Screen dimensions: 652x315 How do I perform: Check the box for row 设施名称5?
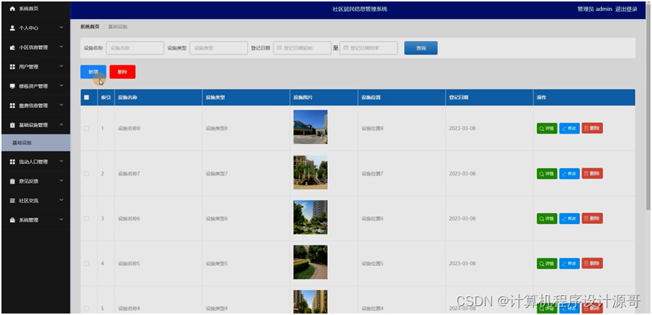[x=87, y=264]
